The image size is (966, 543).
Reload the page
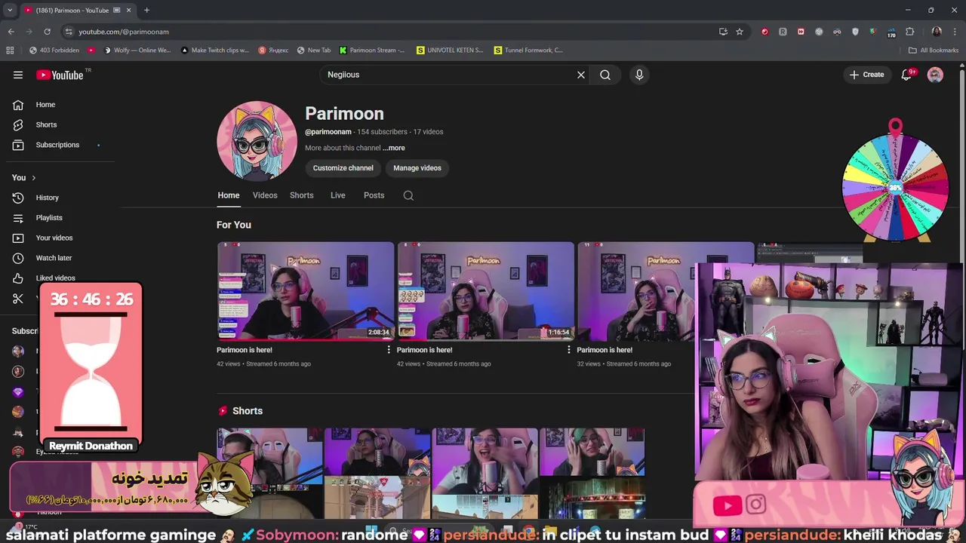click(x=47, y=32)
